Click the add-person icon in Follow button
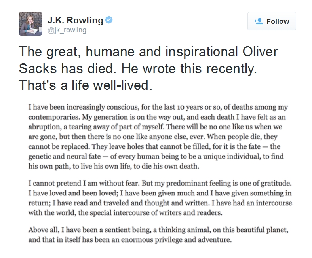312x258 pixels. (x=259, y=21)
